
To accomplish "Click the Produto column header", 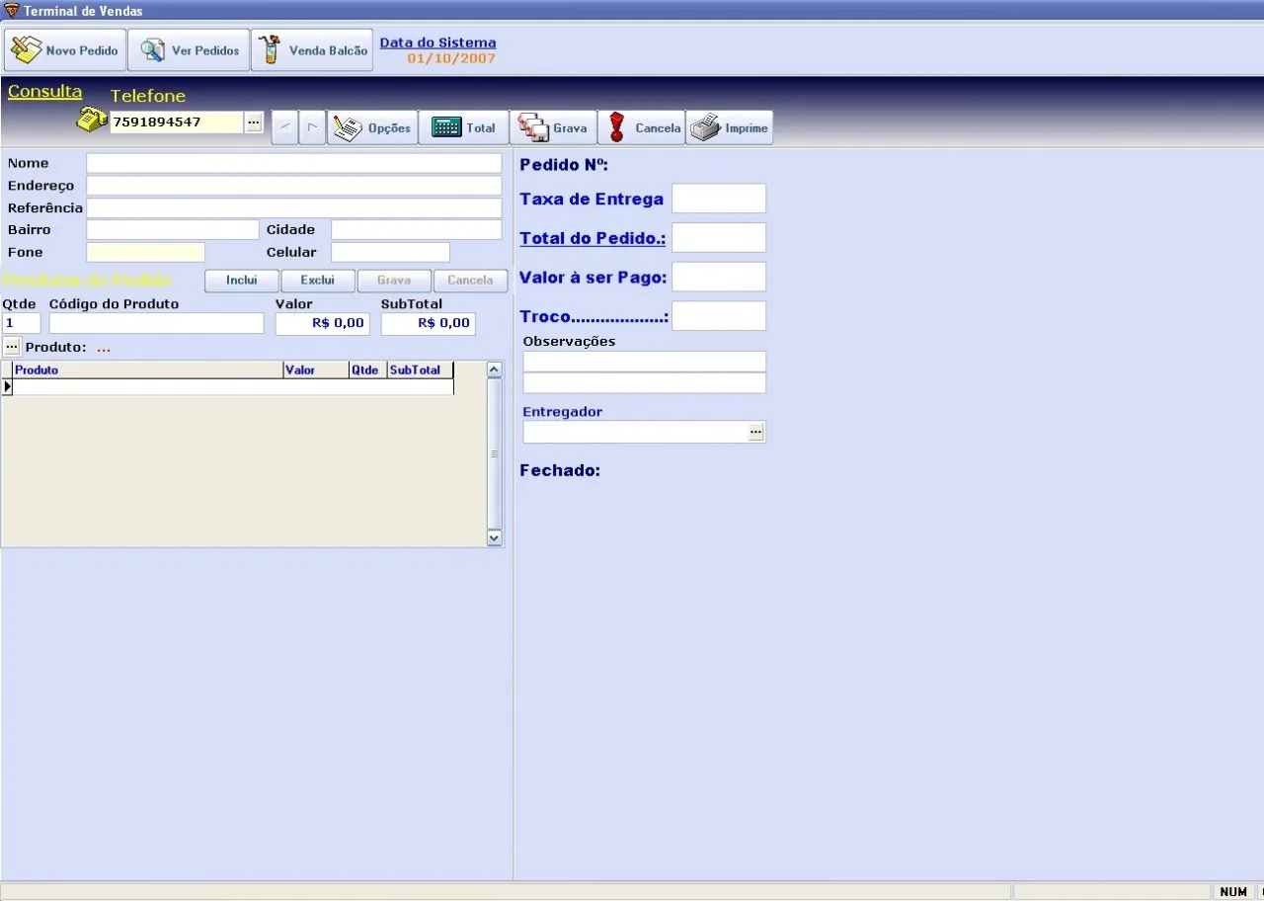I will point(148,370).
